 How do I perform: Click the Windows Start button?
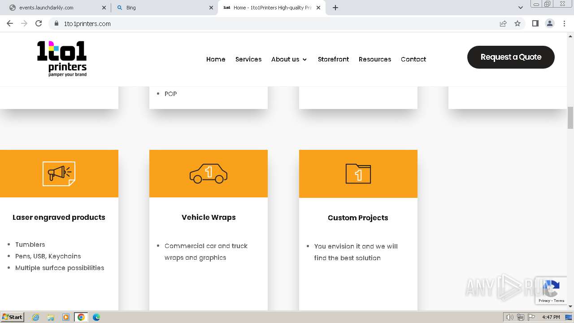tap(13, 317)
